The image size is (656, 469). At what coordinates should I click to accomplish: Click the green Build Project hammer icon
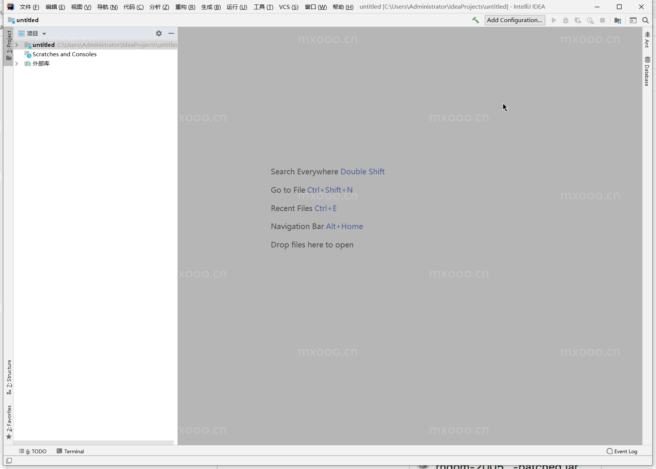(475, 20)
